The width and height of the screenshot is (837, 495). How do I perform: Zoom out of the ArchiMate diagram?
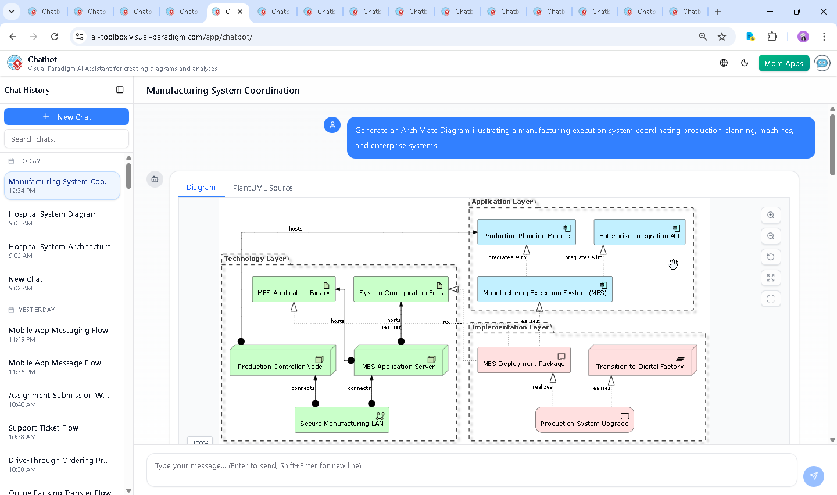(x=770, y=236)
